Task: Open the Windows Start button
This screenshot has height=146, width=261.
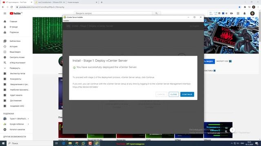Action: point(3,143)
